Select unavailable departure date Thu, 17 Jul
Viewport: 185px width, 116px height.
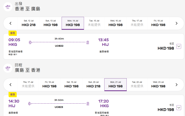(137, 23)
